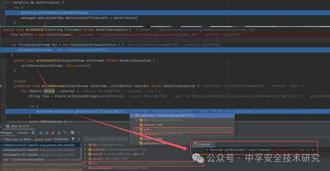
Task: Close the ofbiz-18.12.15 debug session tab
Action: click(x=32, y=126)
